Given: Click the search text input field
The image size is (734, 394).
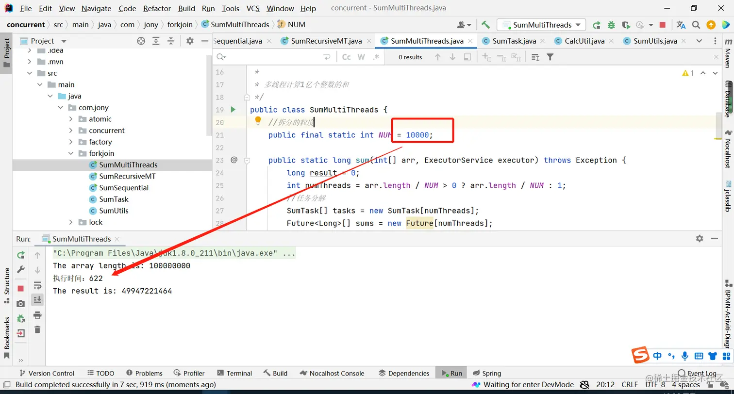Looking at the screenshot, I should (x=274, y=57).
